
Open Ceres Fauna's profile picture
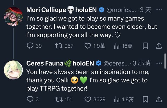13,69
